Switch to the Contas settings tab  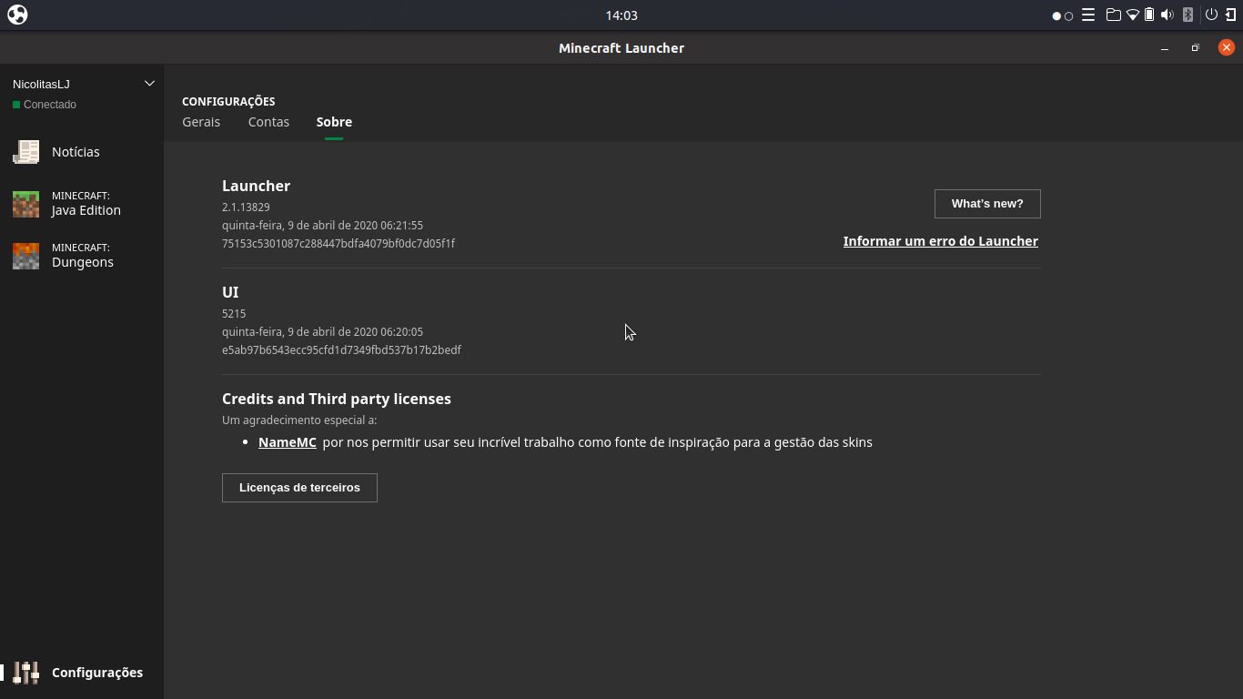[268, 122]
